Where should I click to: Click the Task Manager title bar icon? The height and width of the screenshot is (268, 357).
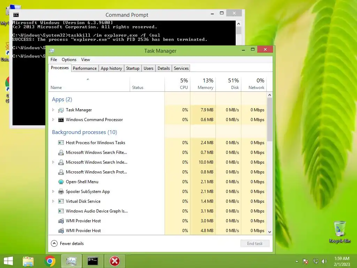click(x=52, y=51)
